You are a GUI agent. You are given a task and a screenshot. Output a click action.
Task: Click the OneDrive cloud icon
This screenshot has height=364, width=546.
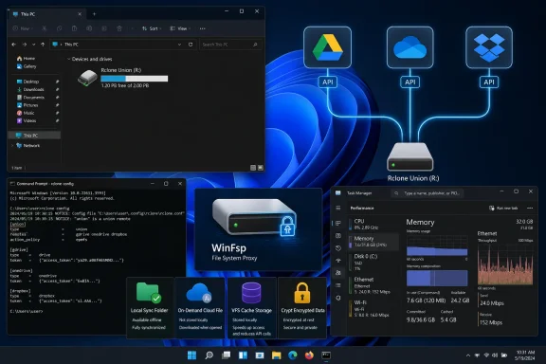click(x=409, y=47)
